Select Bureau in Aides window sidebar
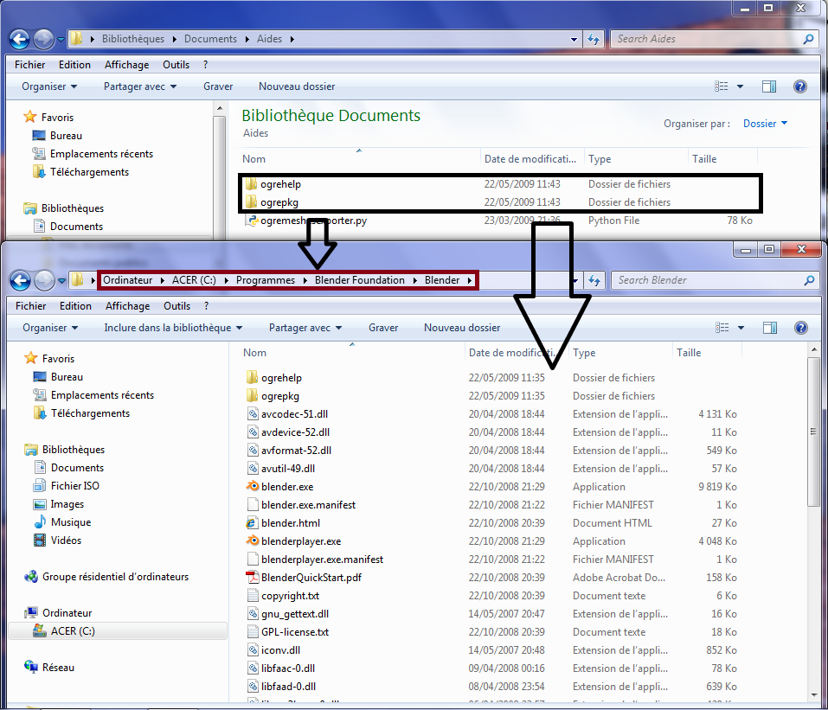This screenshot has height=710, width=828. (66, 136)
